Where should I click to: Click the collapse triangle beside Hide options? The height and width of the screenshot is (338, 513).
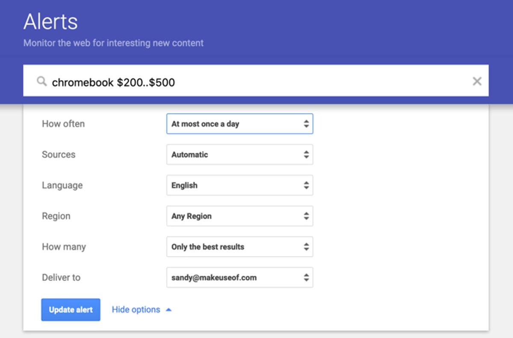[168, 309]
